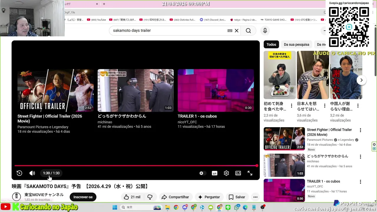The image size is (377, 212).
Task: Open options for the 中国人が謝 Short
Action: tap(358, 106)
